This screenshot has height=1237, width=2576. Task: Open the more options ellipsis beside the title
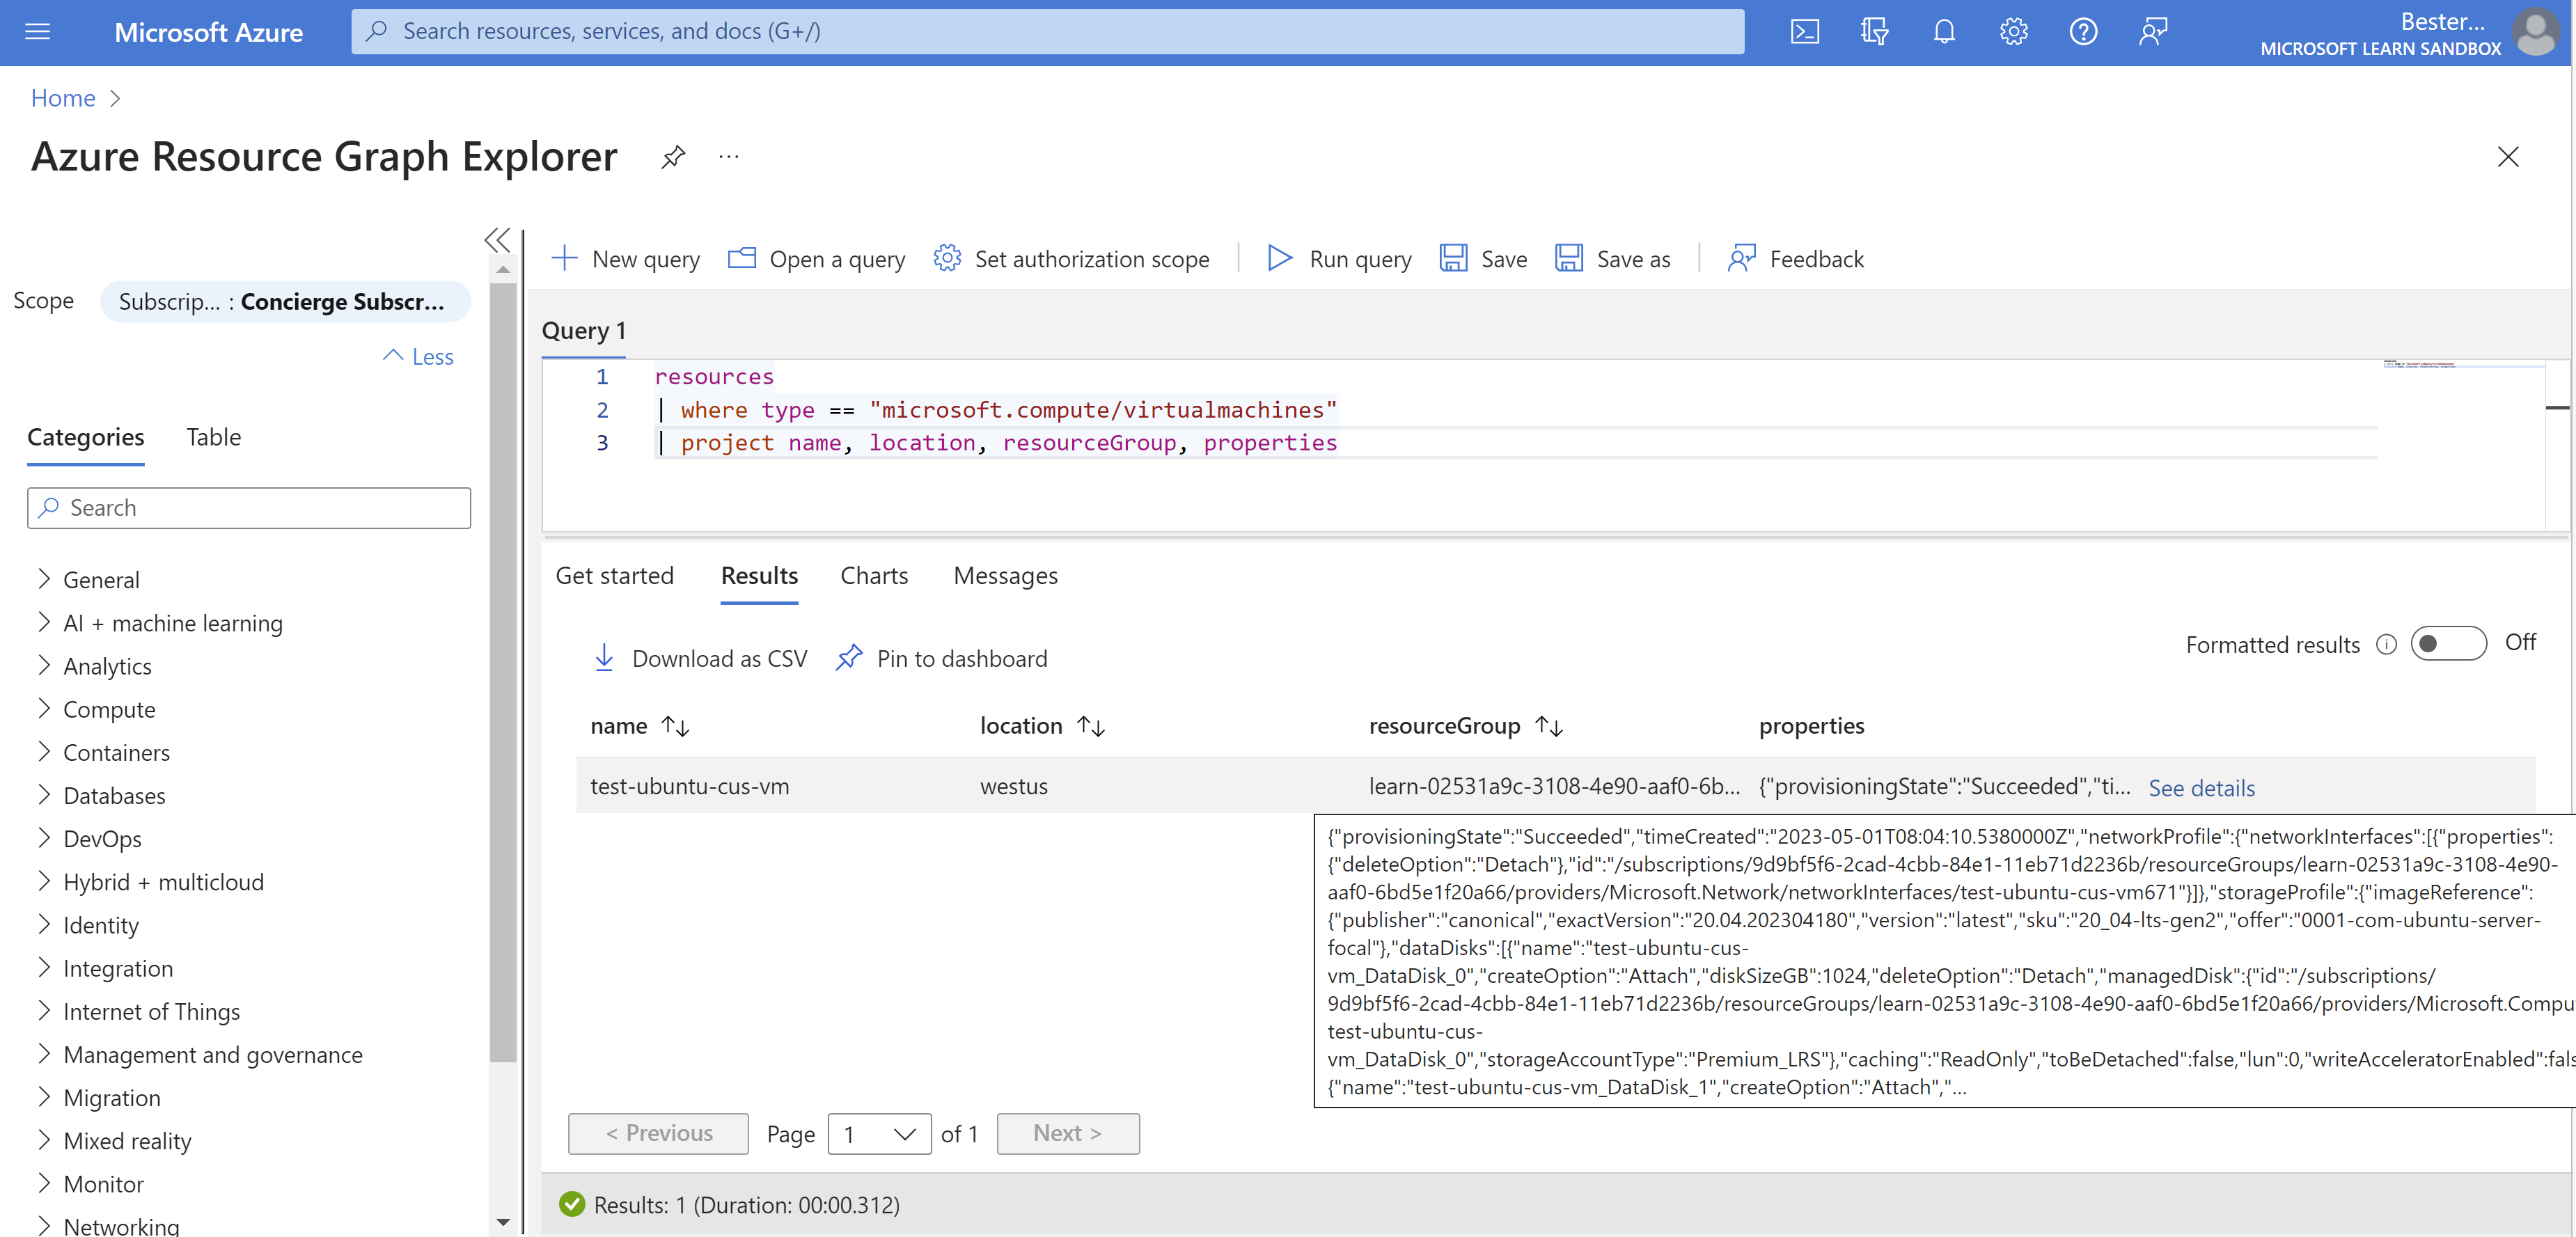729,157
